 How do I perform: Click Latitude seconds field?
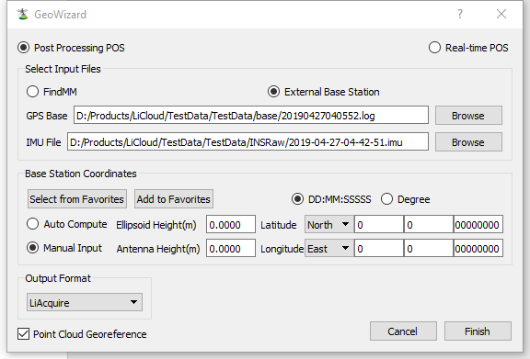(x=478, y=225)
